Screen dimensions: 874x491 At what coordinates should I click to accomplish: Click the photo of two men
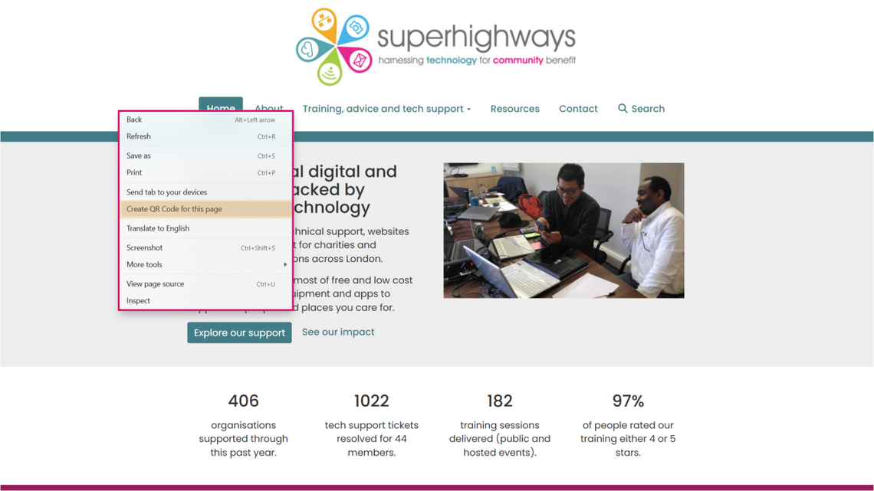pos(563,230)
